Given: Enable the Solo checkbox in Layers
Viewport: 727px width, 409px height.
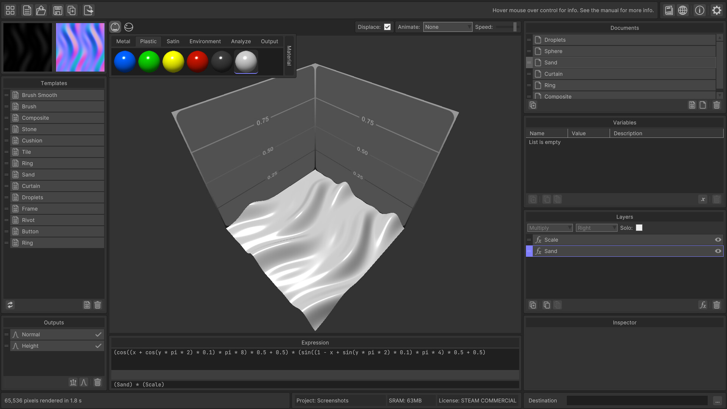Looking at the screenshot, I should [639, 228].
